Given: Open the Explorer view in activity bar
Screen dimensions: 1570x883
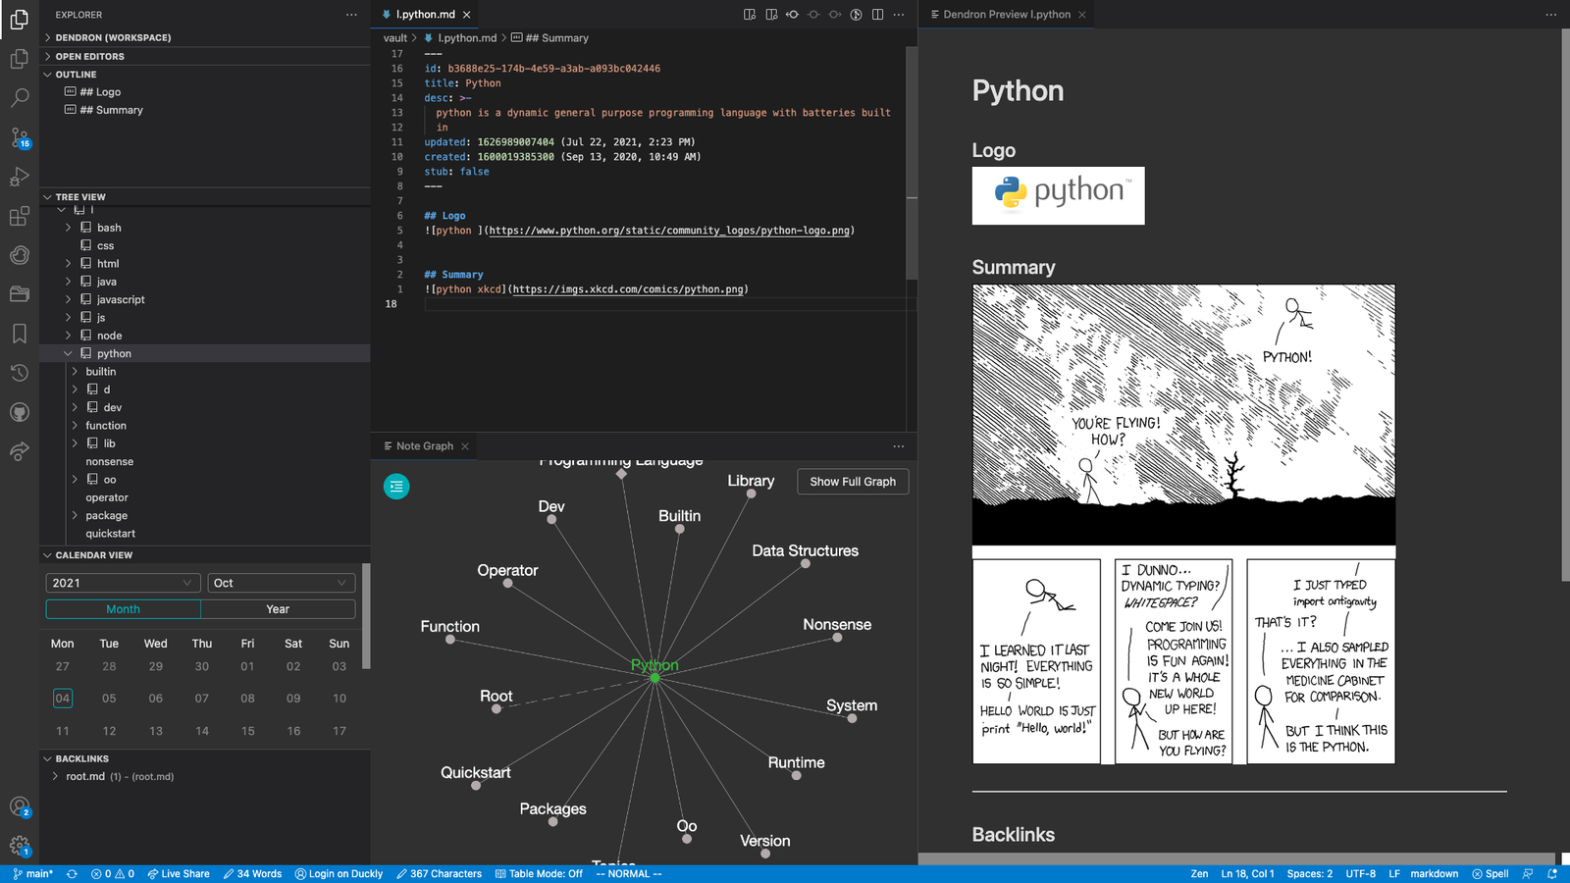Looking at the screenshot, I should tap(19, 19).
